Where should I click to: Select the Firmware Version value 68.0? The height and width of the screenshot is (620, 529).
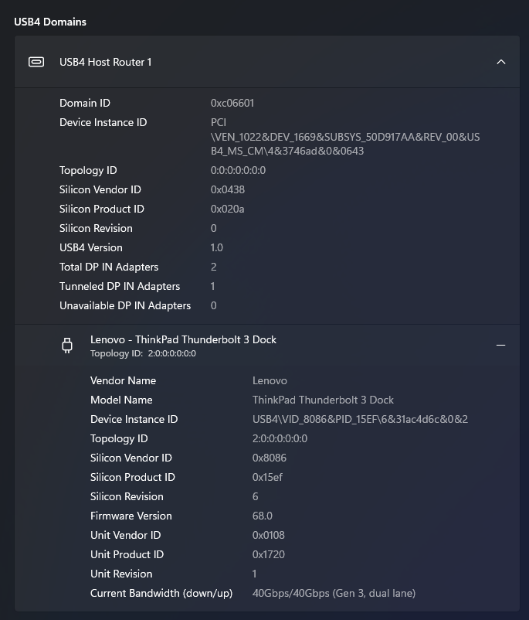click(263, 516)
